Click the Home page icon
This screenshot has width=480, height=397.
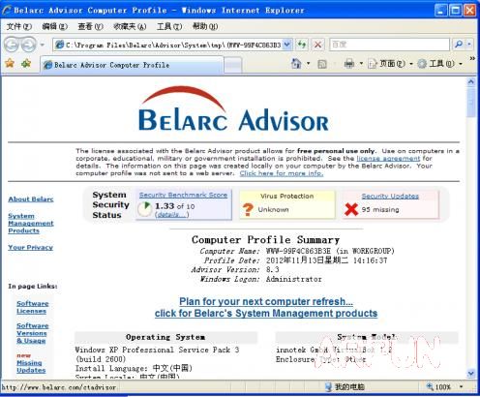296,64
